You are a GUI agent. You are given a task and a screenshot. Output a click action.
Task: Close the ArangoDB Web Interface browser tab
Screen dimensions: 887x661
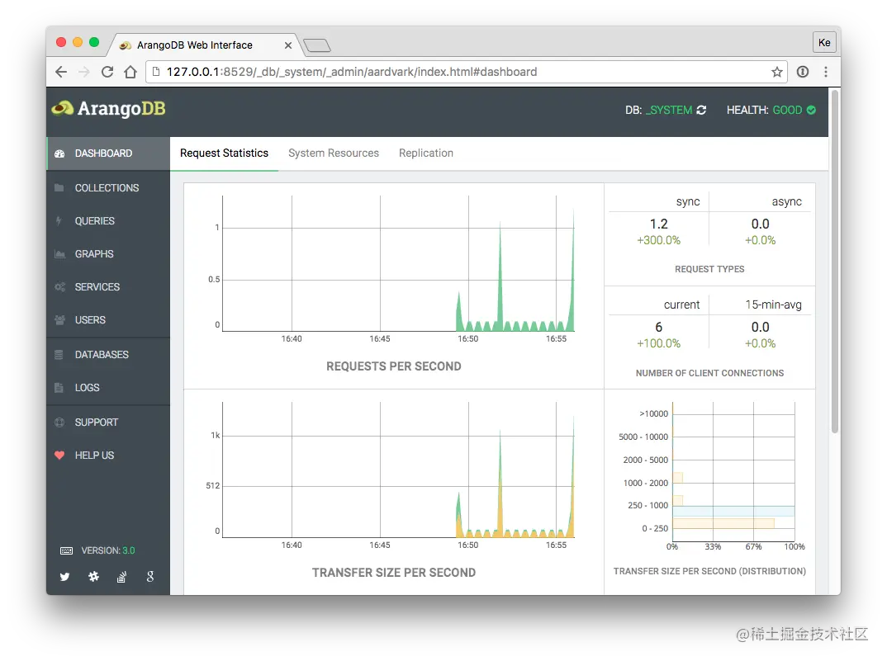pos(288,45)
